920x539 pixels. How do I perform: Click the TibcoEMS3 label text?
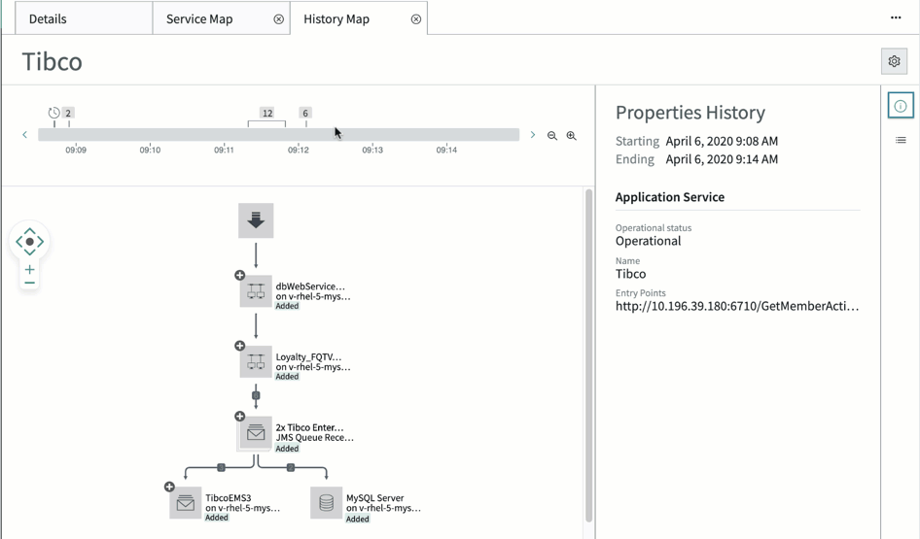point(229,498)
